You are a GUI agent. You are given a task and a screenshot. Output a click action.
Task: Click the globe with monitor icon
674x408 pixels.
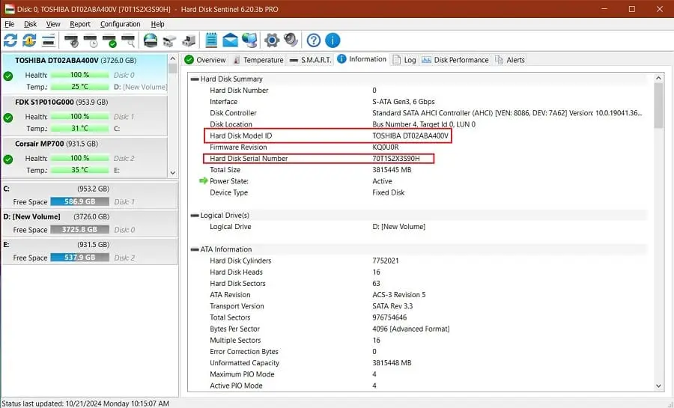249,40
